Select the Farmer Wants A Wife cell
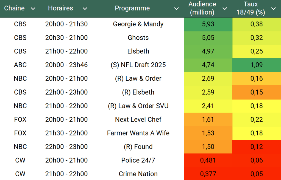281x180 pixels. click(138, 133)
